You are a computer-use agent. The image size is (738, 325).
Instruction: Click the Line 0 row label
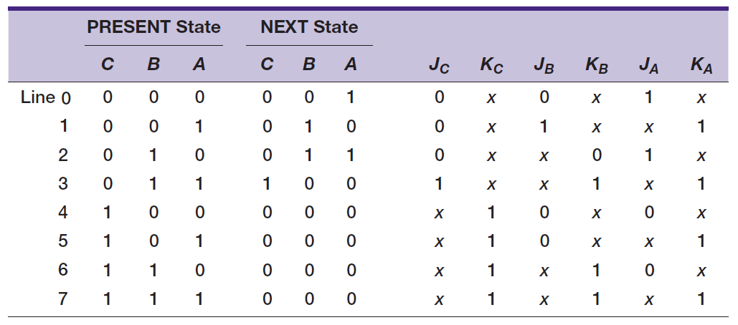point(46,98)
